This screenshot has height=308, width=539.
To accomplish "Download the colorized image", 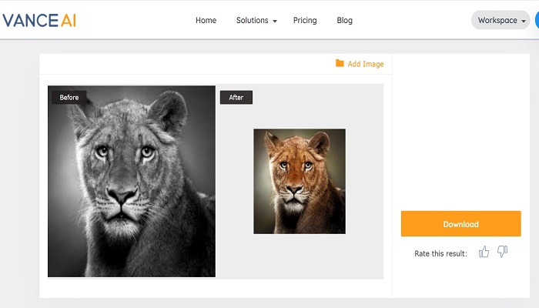I will pos(460,224).
